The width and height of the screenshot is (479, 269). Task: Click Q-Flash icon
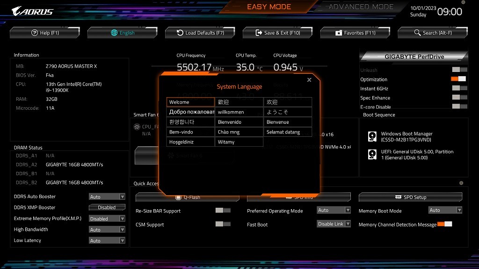coord(178,198)
